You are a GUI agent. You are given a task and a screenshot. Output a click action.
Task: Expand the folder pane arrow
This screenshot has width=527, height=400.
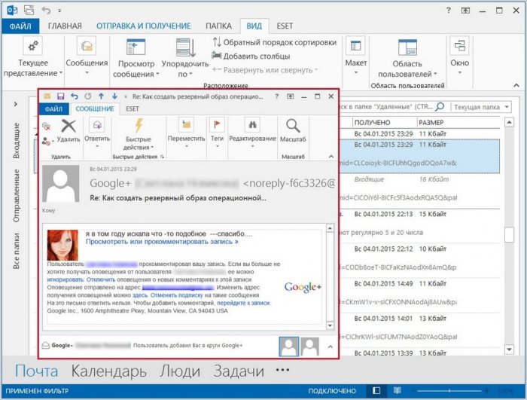point(16,104)
